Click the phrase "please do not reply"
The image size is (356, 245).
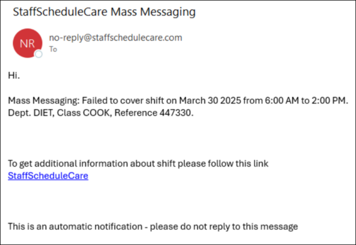[194, 227]
